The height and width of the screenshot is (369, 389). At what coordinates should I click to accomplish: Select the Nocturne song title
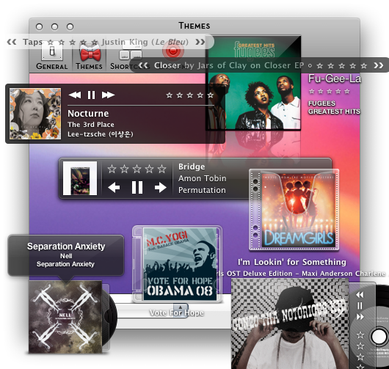(88, 114)
